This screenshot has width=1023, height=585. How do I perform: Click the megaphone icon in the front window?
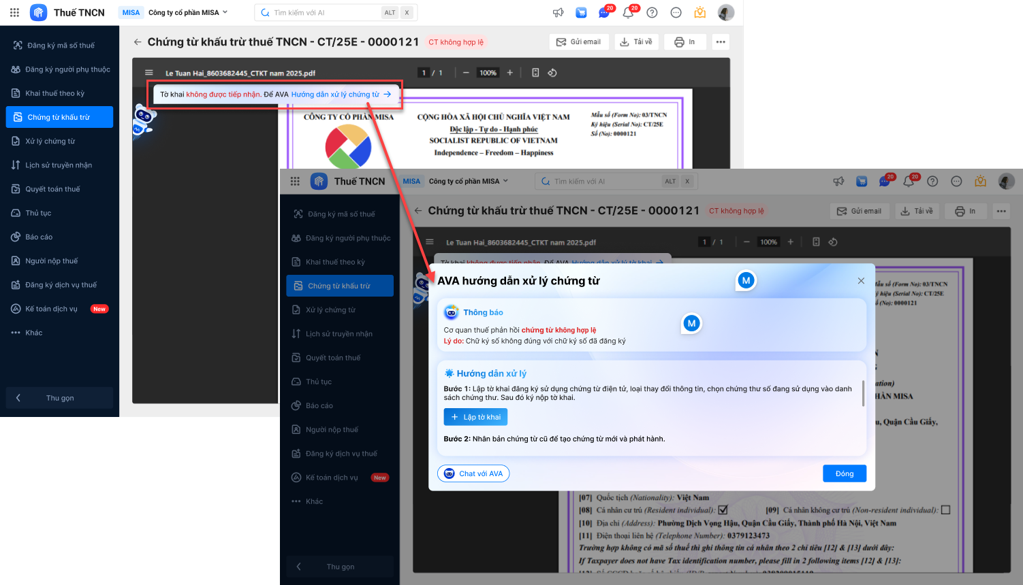click(x=839, y=181)
